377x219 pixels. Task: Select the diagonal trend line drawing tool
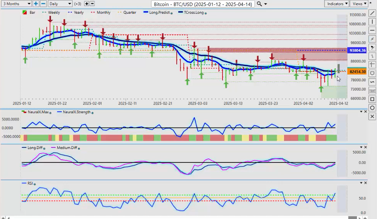pyautogui.click(x=372, y=13)
